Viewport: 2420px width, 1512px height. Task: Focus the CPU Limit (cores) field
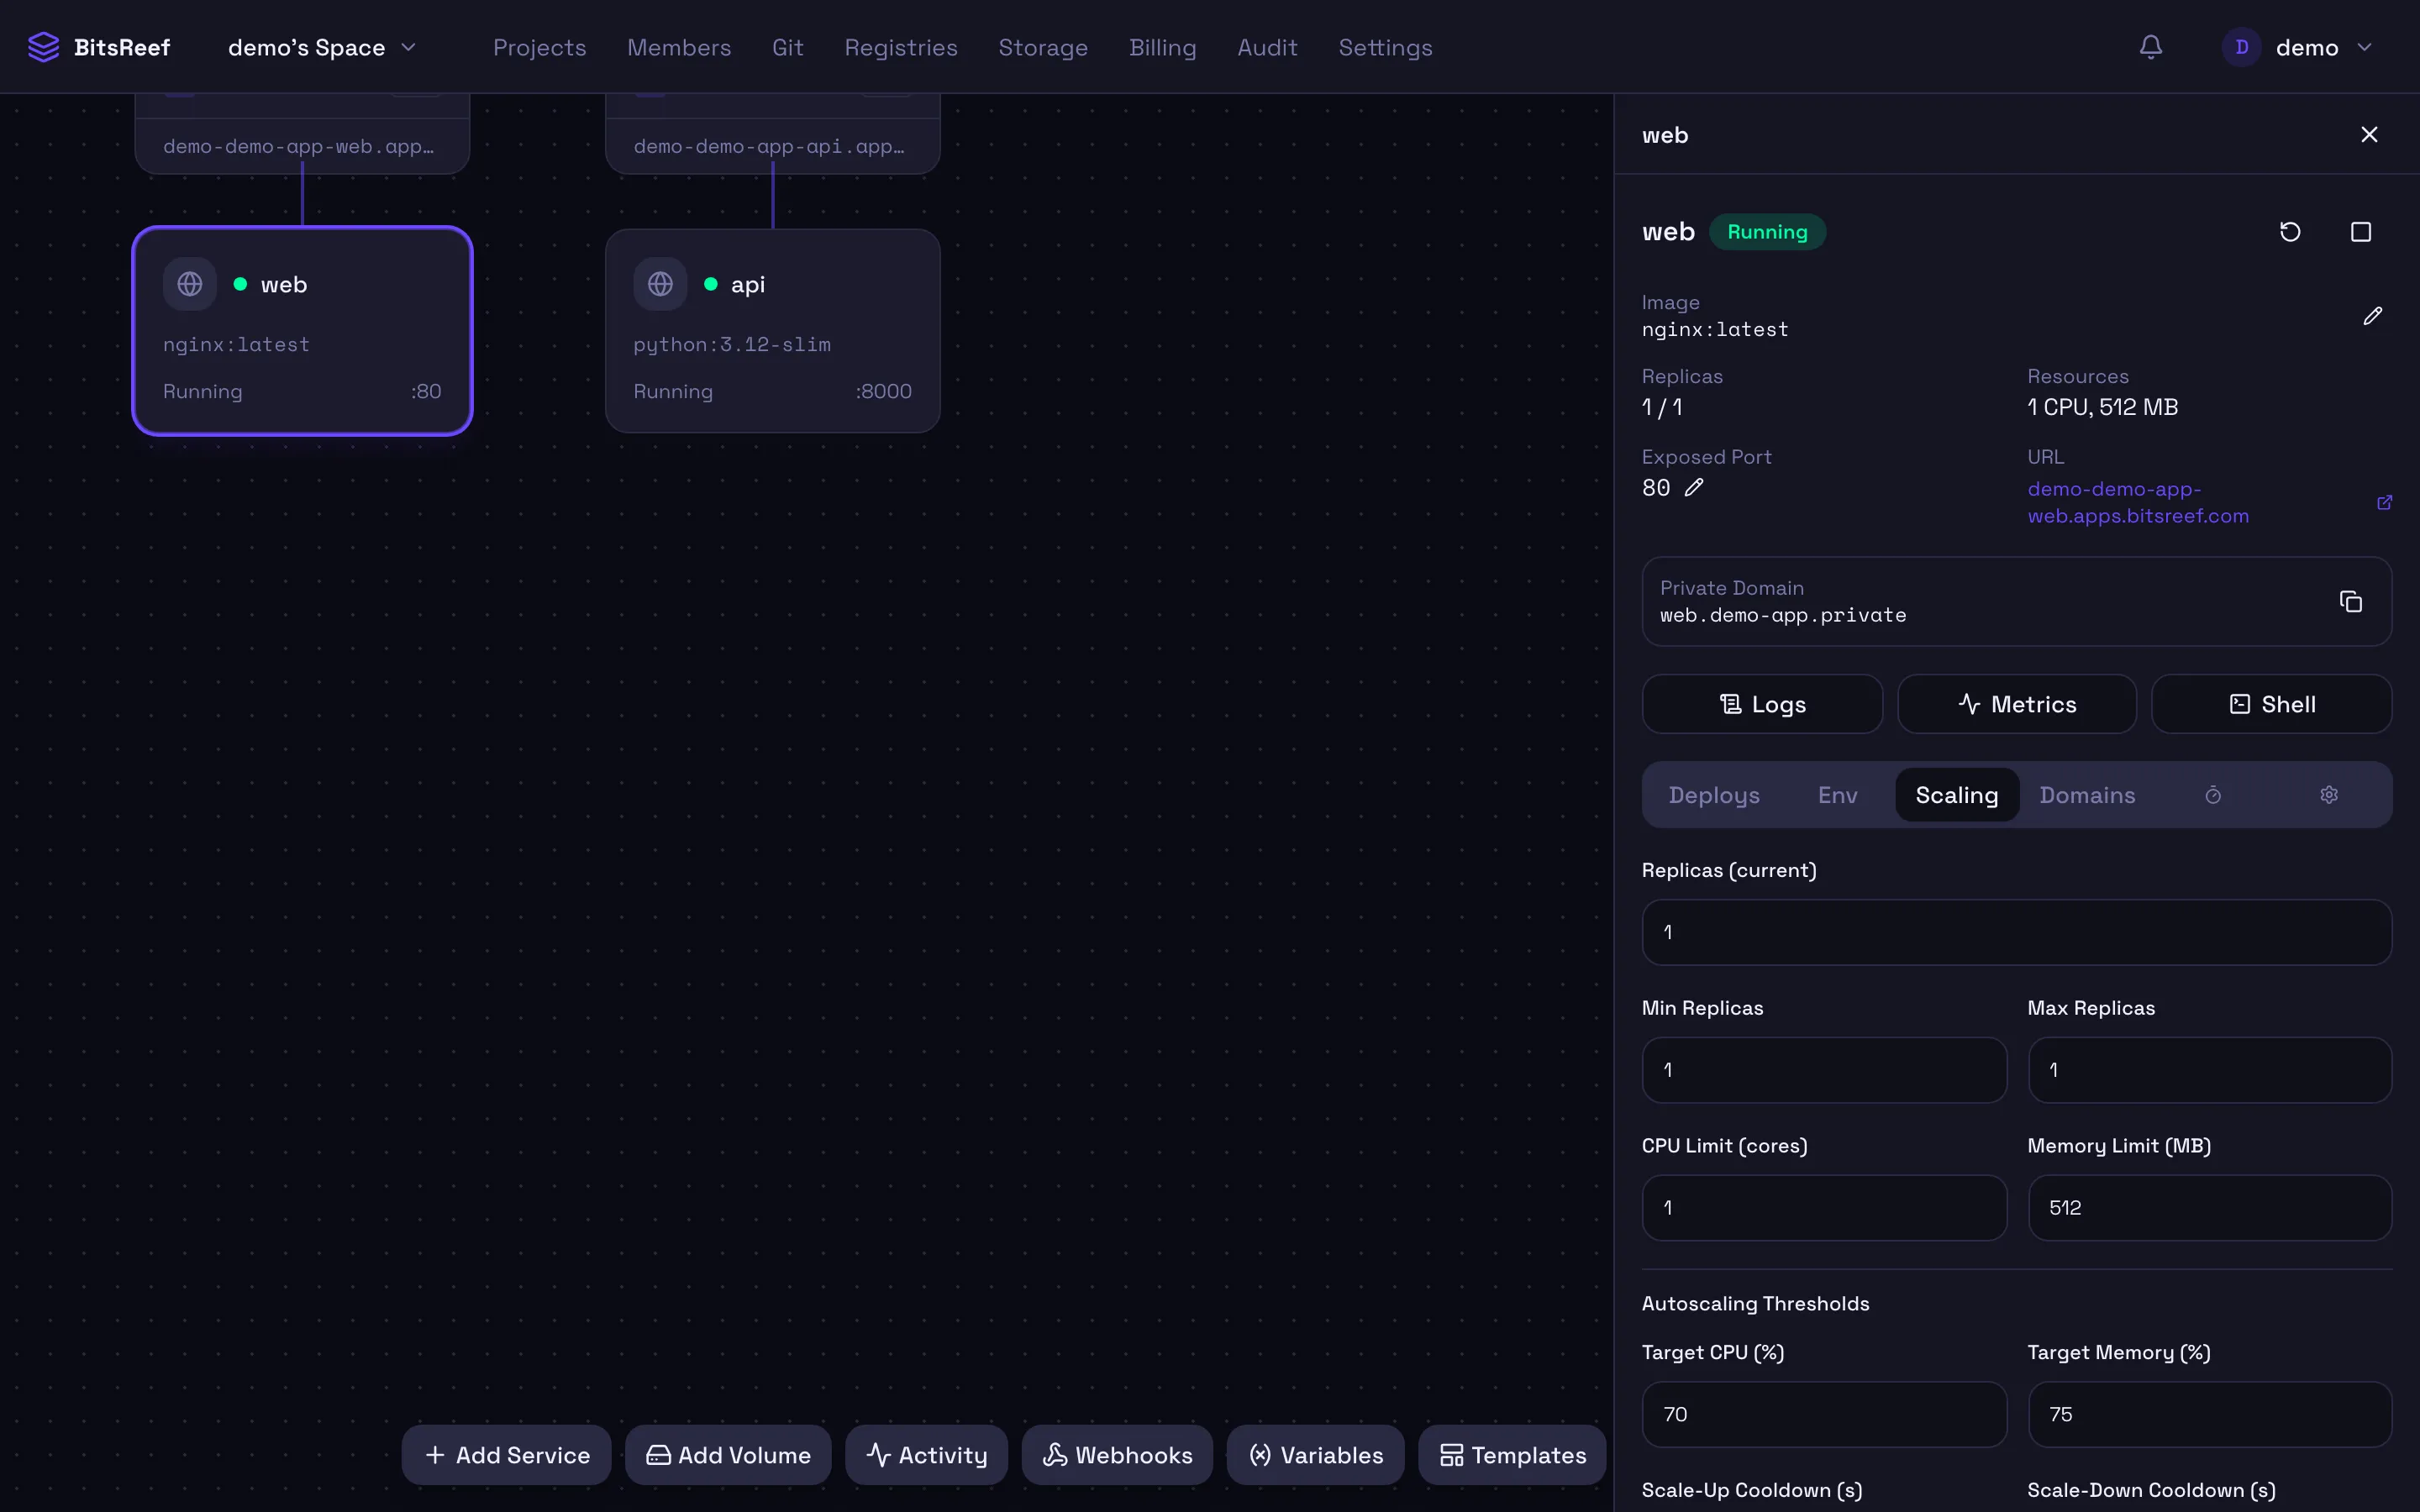(x=1824, y=1208)
